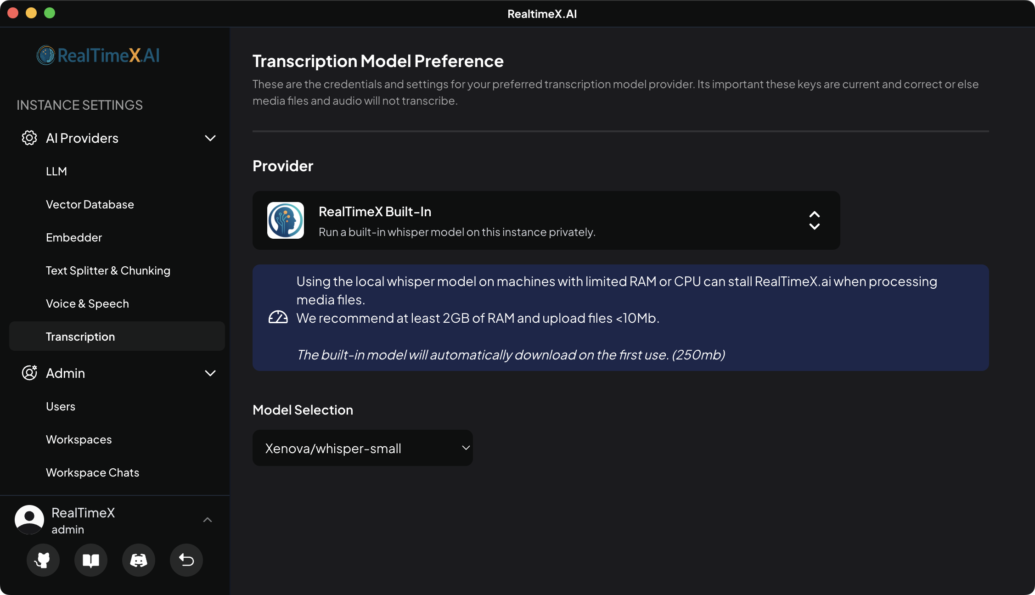Collapse the RealTimeX admin account panel

tap(208, 520)
